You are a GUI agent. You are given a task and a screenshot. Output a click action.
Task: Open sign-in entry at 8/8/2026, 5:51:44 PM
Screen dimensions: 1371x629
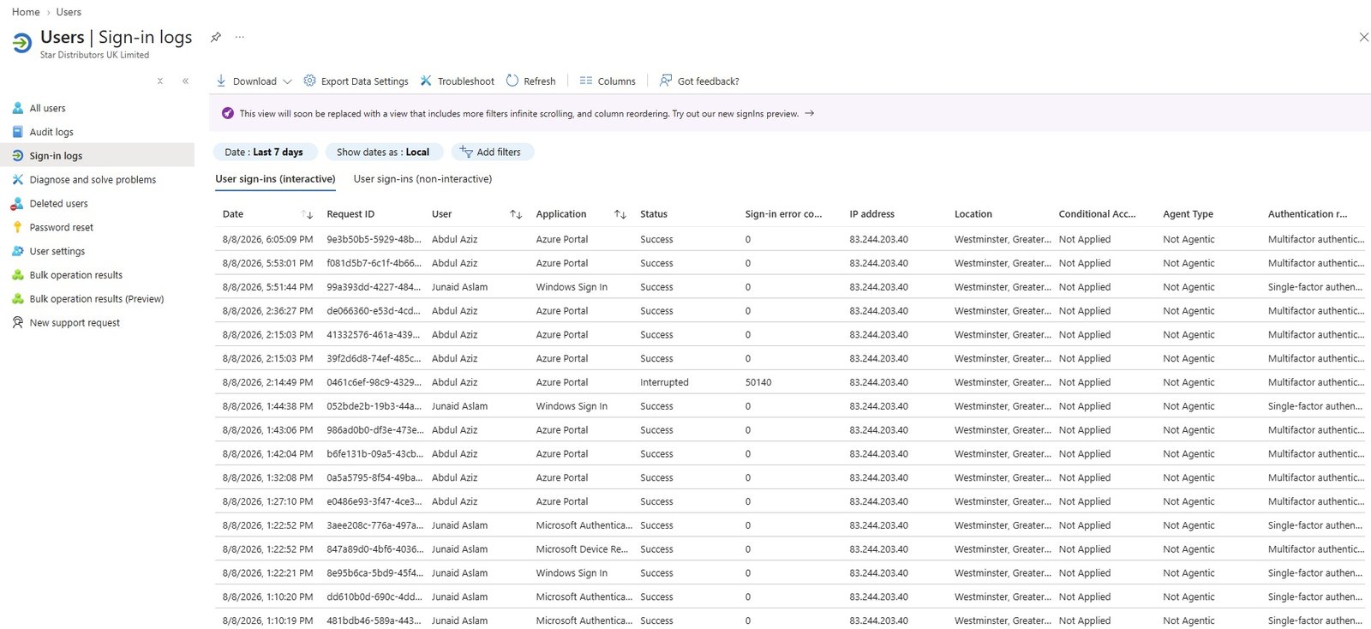click(x=267, y=287)
